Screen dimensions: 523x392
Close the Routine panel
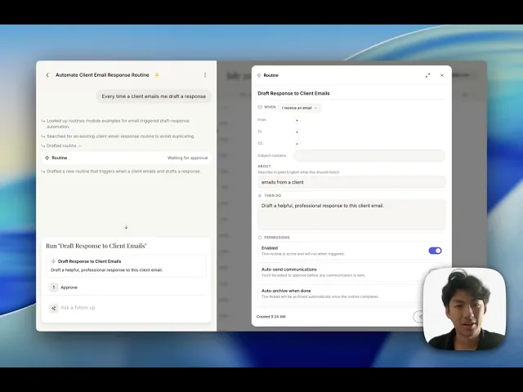(x=442, y=75)
